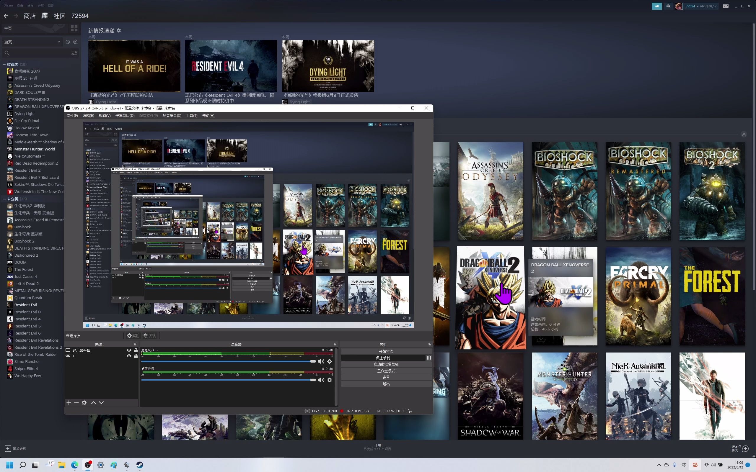Toggle visibility of source named 1
The height and width of the screenshot is (472, 756).
pos(129,356)
